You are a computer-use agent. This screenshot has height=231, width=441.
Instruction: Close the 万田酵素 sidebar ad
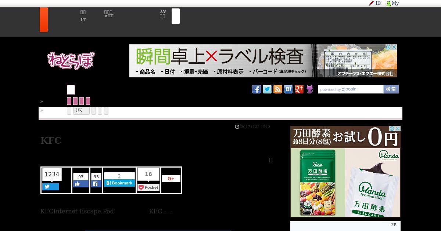click(x=398, y=129)
